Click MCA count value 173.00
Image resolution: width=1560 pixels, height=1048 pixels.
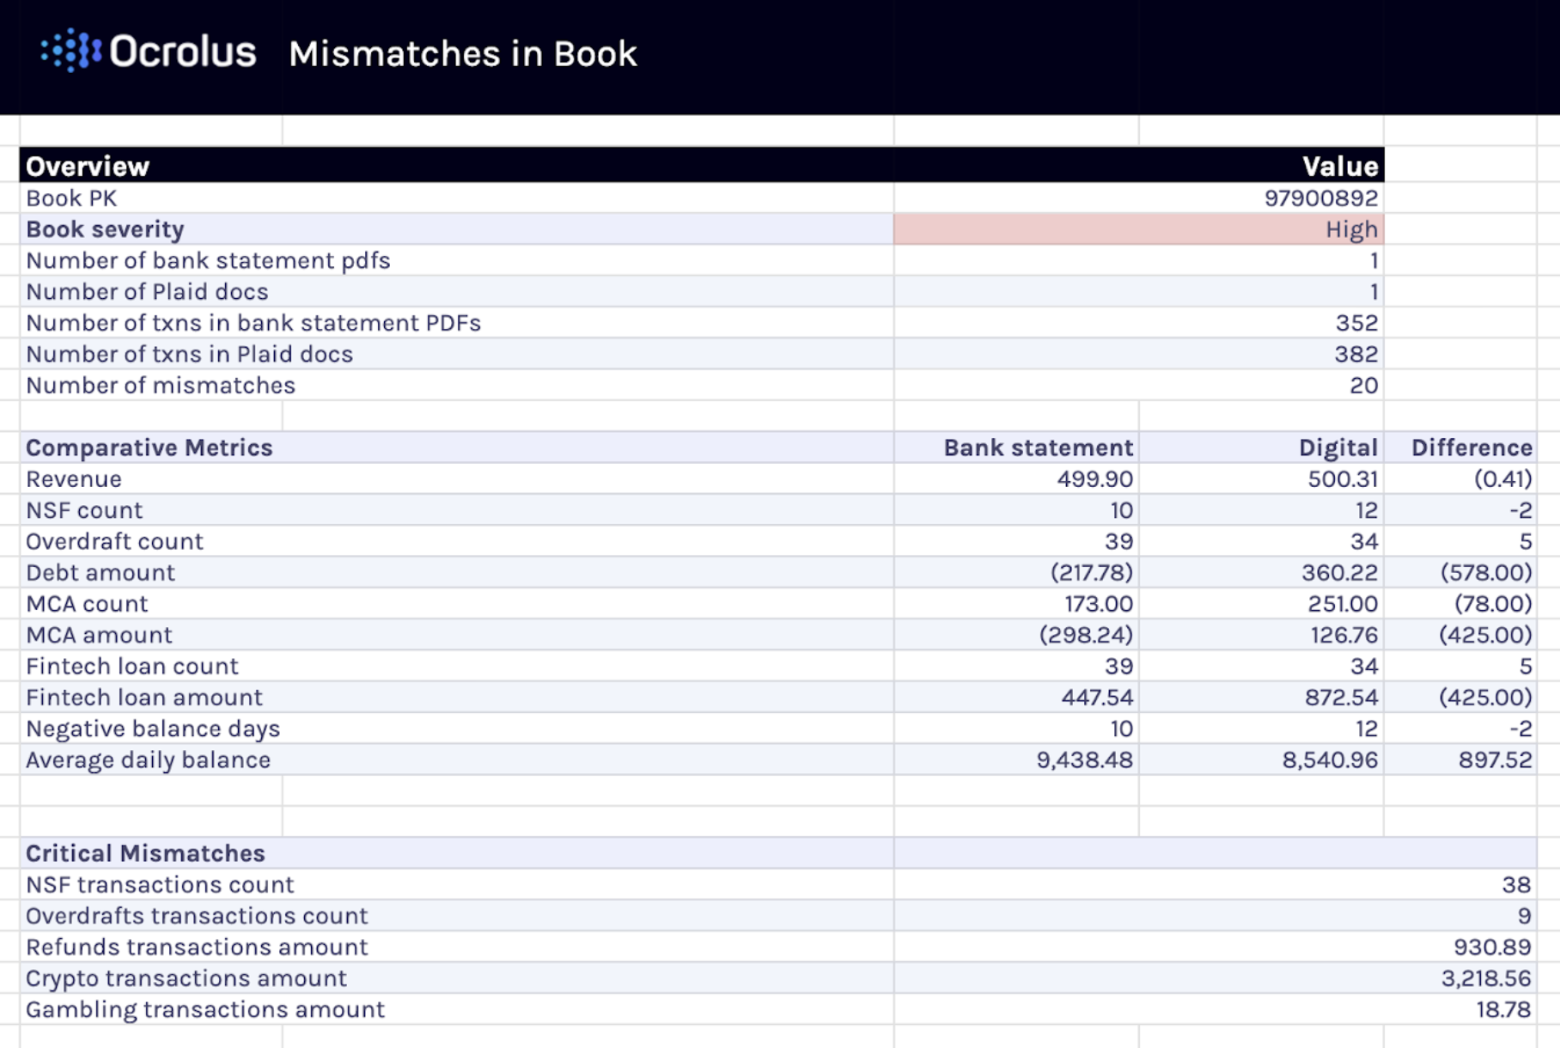tap(1099, 604)
